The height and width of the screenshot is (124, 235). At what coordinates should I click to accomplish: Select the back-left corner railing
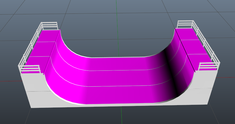[49, 26]
